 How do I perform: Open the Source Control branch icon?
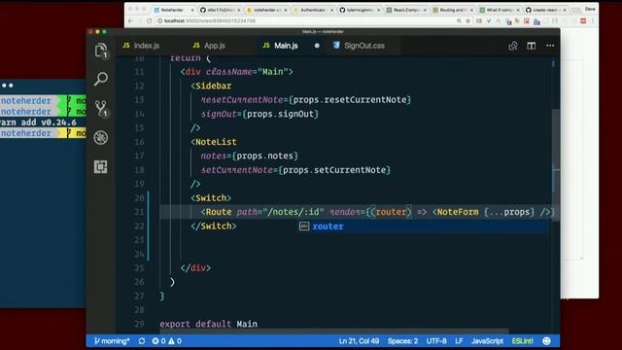tap(101, 108)
